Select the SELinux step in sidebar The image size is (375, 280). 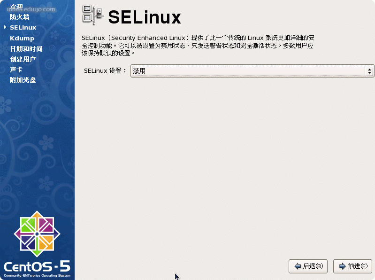click(x=23, y=28)
